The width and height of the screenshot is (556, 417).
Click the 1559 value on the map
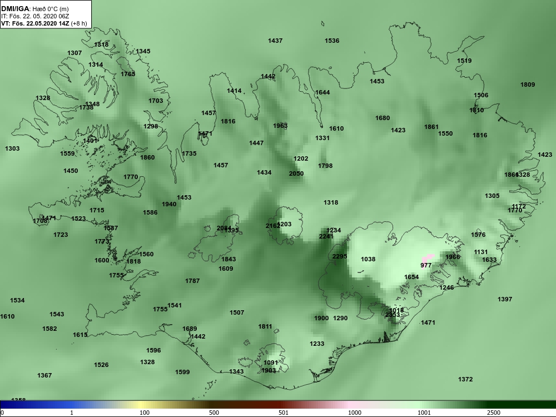pos(67,154)
